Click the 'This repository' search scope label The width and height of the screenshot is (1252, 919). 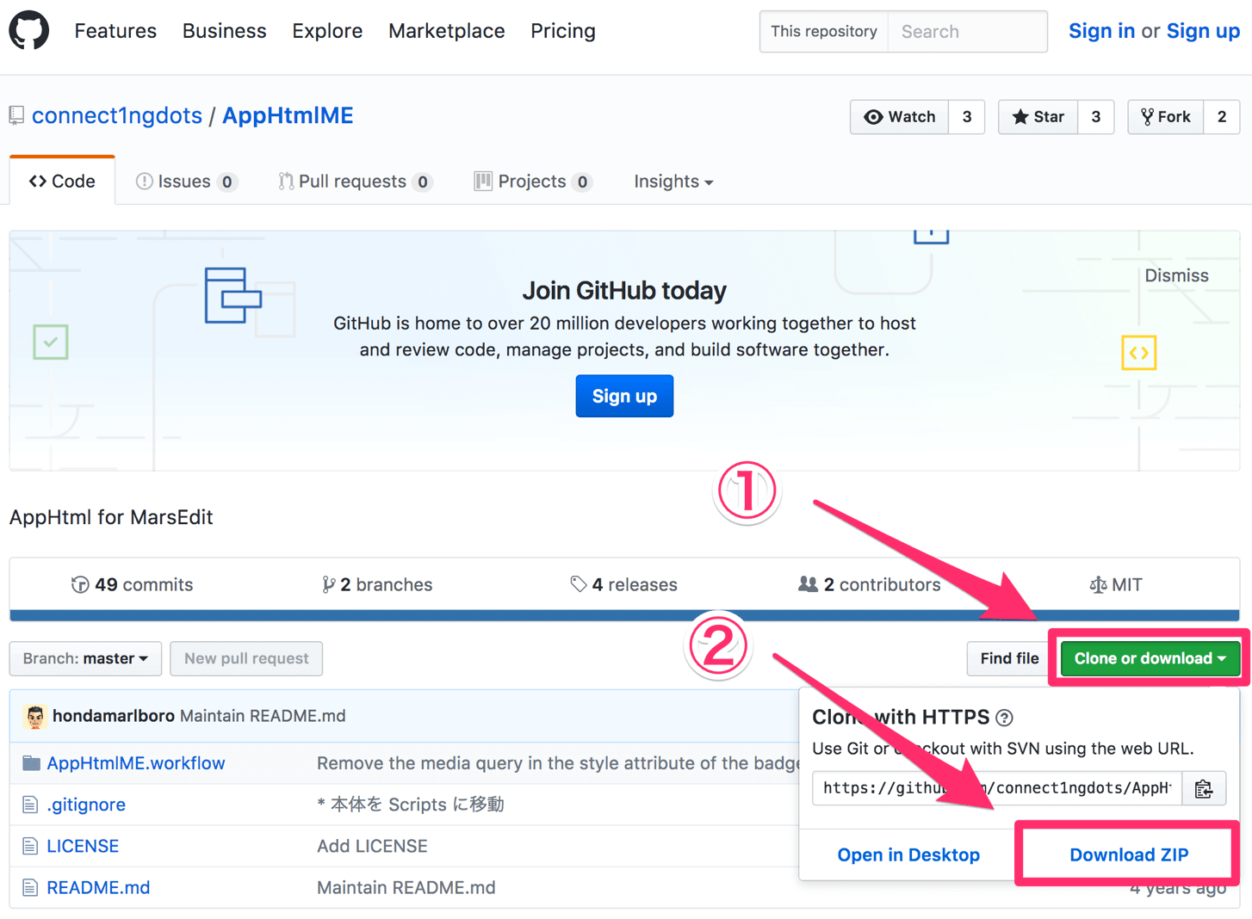tap(823, 32)
